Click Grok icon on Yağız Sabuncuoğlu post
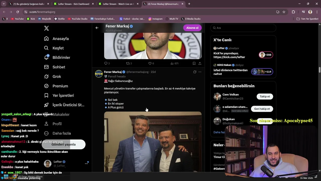The width and height of the screenshot is (321, 181). 195,72
